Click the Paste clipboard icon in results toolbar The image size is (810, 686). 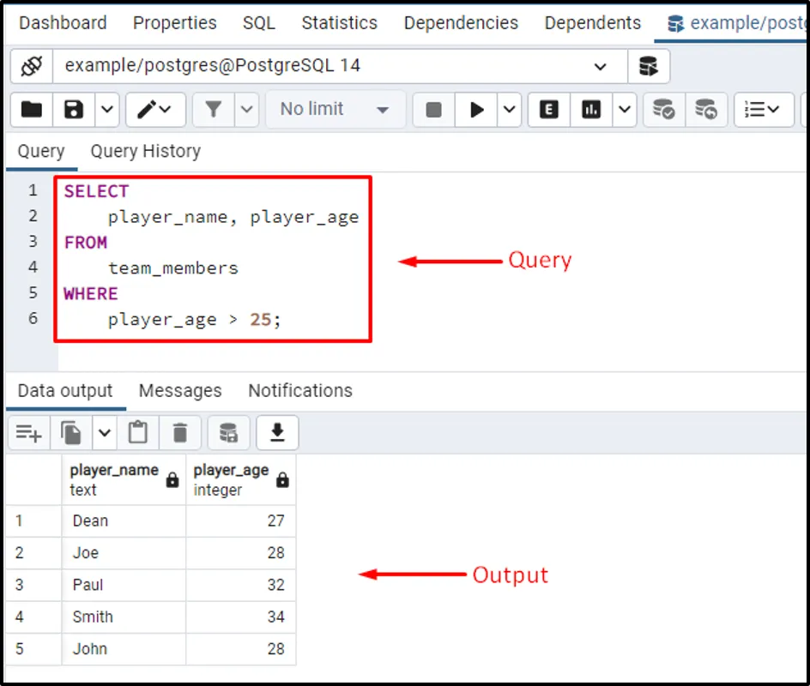137,433
